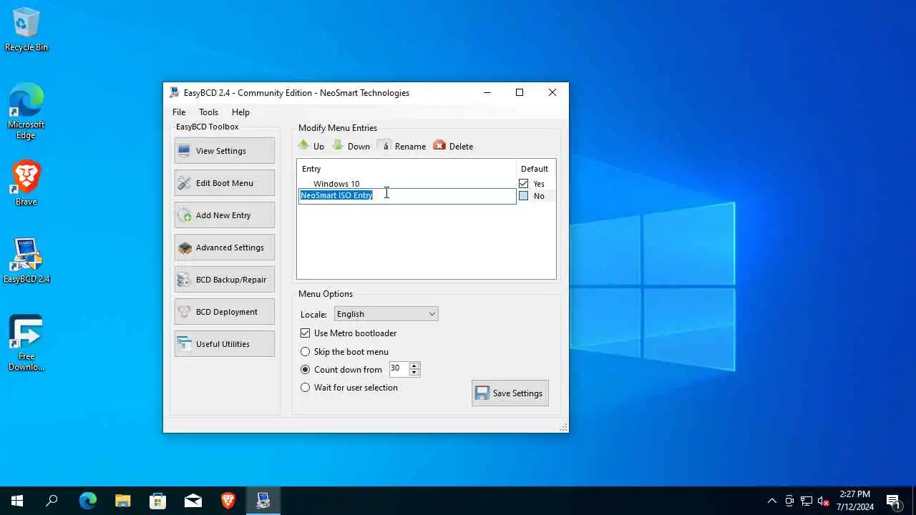
Task: Open Microsoft Store from taskbar
Action: coord(157,501)
